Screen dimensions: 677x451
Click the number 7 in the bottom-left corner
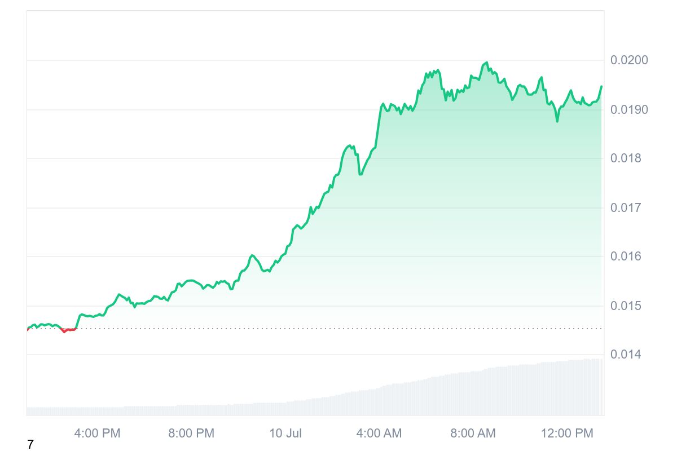pos(30,445)
